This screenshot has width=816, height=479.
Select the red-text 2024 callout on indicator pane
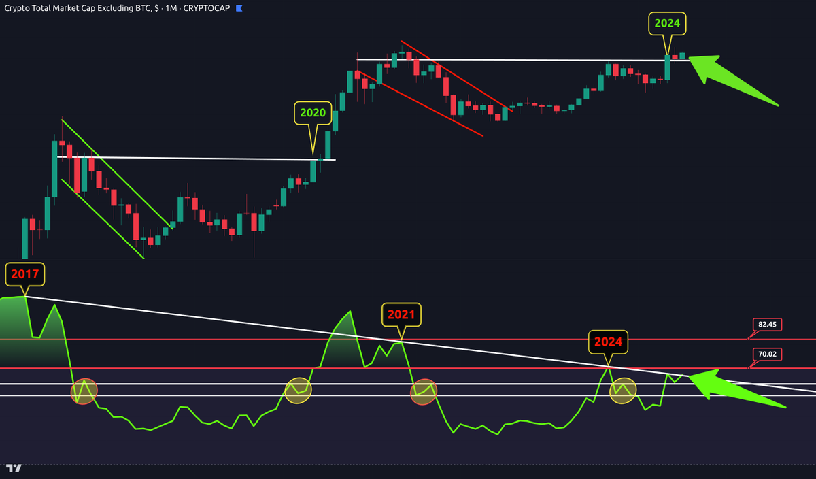608,342
